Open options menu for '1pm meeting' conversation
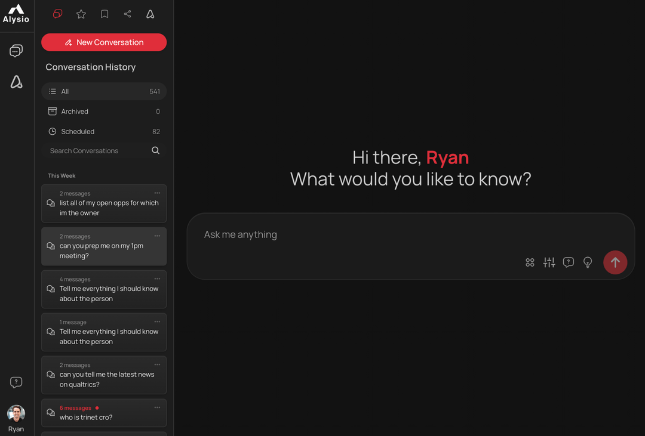 coord(157,236)
